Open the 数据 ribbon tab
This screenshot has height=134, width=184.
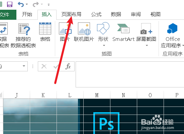tap(116, 14)
